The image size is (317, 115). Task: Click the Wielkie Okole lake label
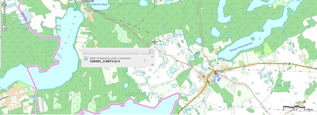(x=100, y=4)
